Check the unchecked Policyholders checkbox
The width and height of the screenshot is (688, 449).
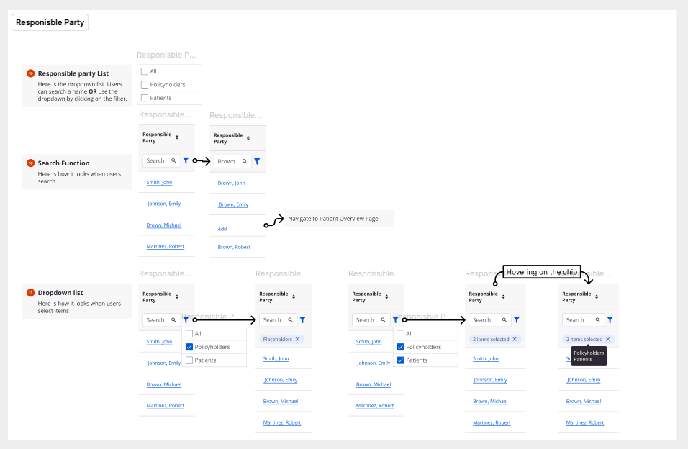tap(145, 85)
